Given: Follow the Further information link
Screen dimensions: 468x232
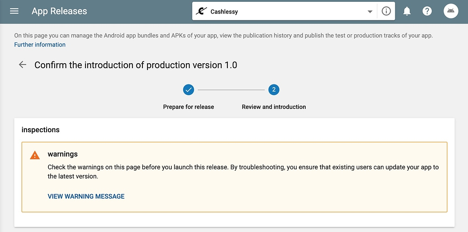Looking at the screenshot, I should click(x=40, y=45).
